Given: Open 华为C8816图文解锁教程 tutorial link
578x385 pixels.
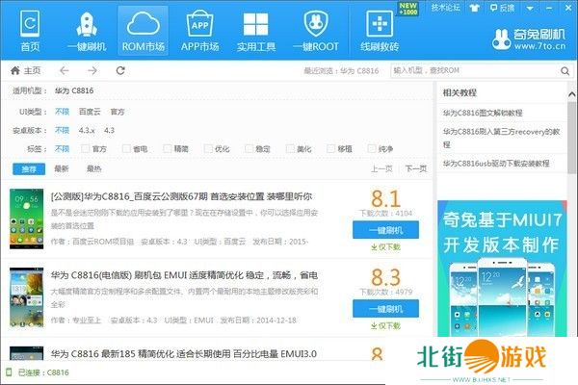Looking at the screenshot, I should pos(486,113).
